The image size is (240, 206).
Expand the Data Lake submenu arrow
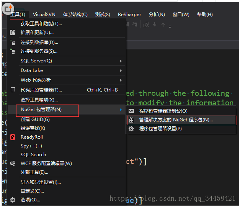121,70
